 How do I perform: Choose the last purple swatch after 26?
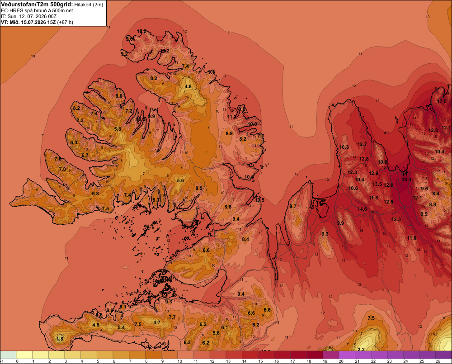444,355
